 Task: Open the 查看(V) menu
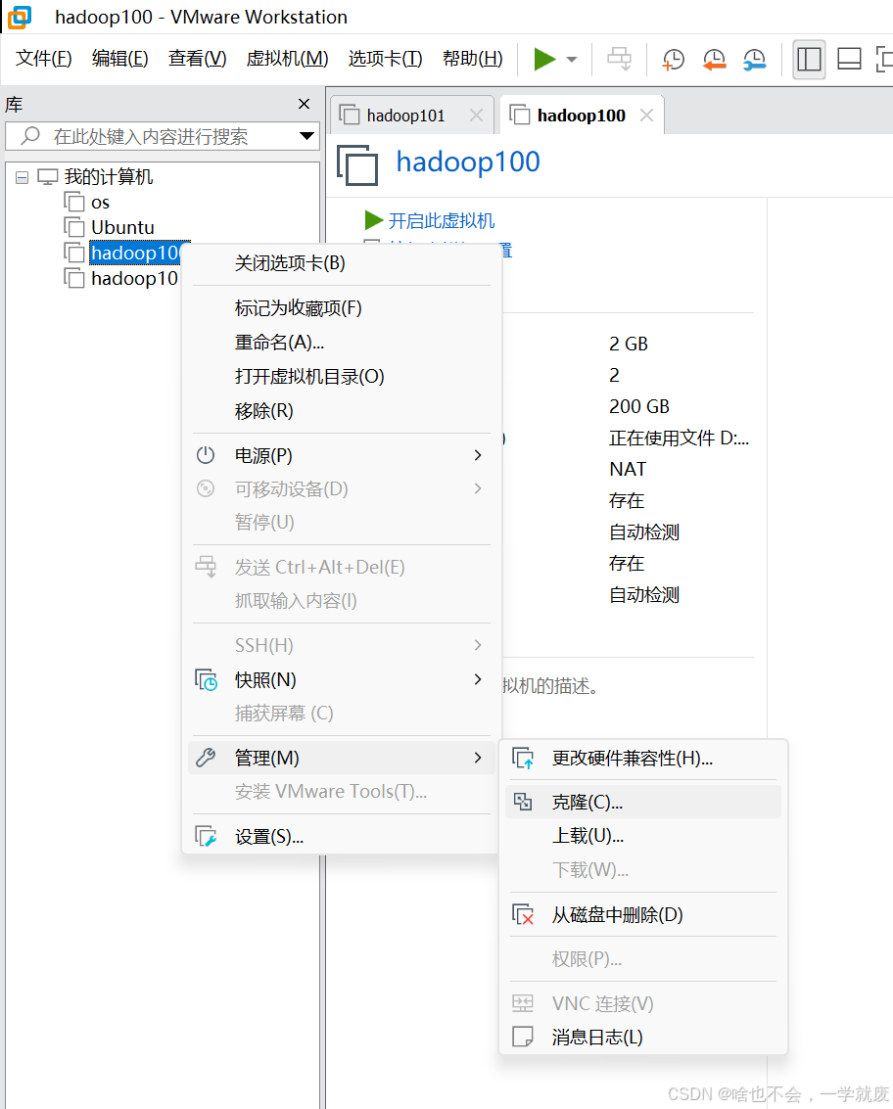tap(197, 58)
